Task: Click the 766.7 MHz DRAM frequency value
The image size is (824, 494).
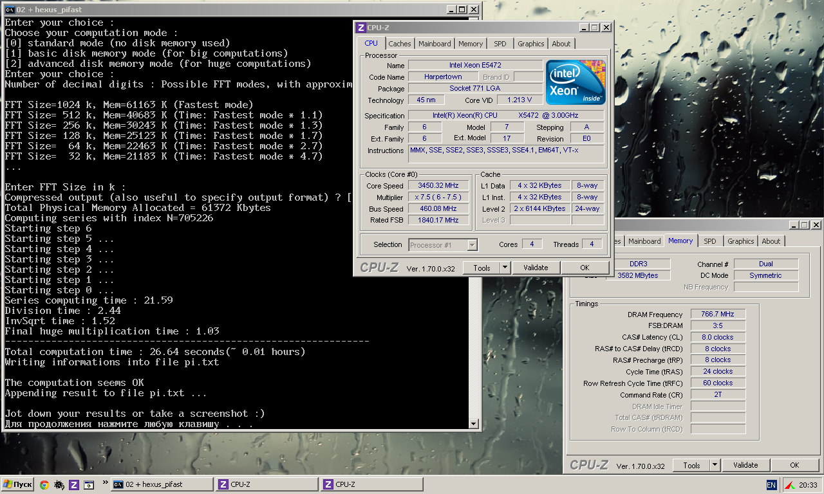Action: 718,314
